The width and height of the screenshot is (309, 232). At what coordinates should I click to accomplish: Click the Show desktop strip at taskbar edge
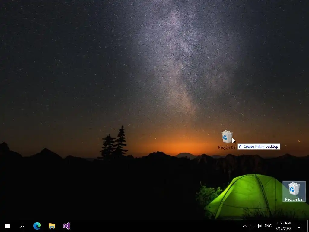(308, 226)
